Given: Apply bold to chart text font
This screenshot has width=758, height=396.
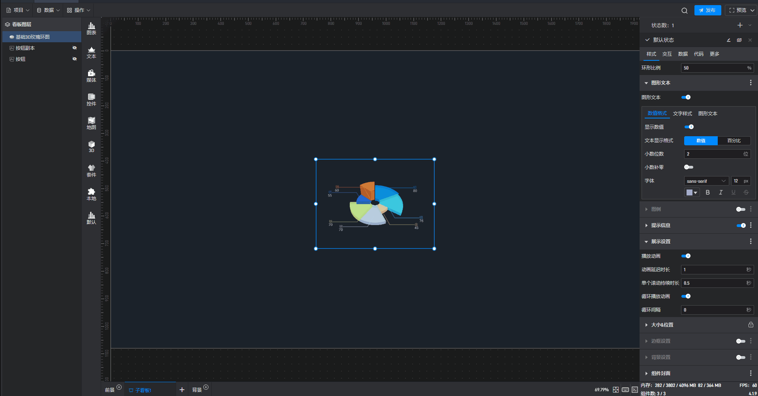Looking at the screenshot, I should 707,193.
